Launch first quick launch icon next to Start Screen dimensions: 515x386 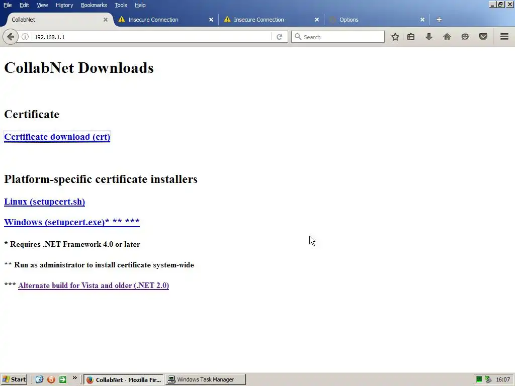39,379
